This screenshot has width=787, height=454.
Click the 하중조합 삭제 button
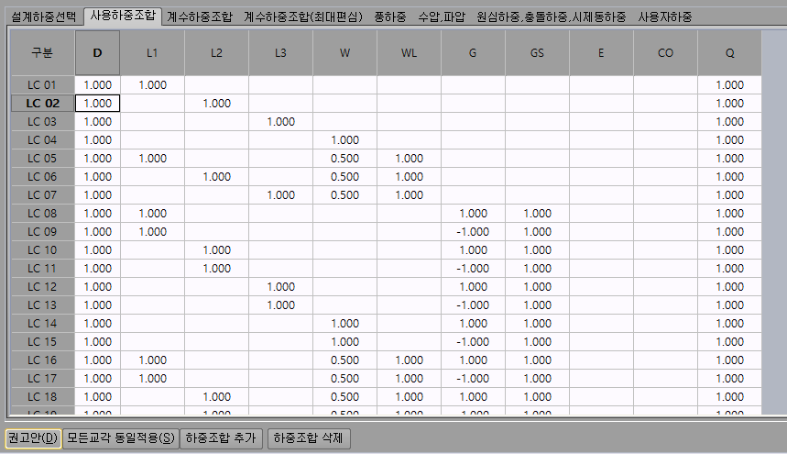308,438
